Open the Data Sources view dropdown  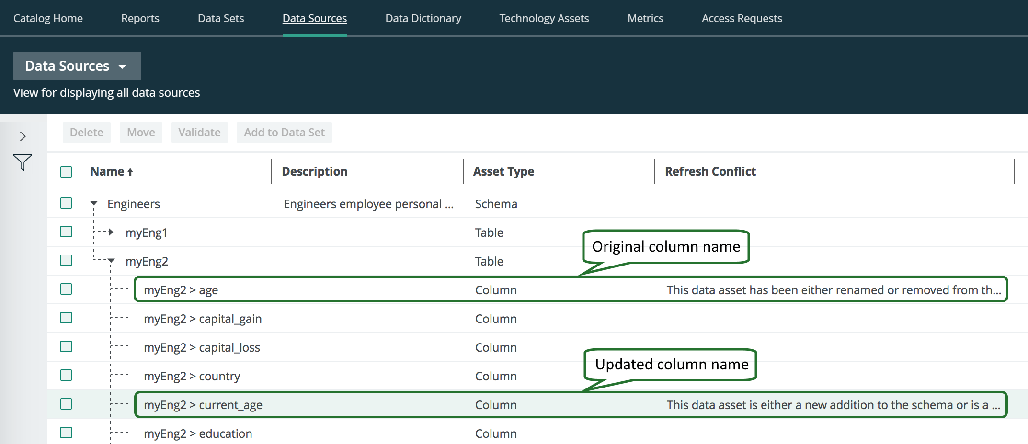click(x=77, y=66)
